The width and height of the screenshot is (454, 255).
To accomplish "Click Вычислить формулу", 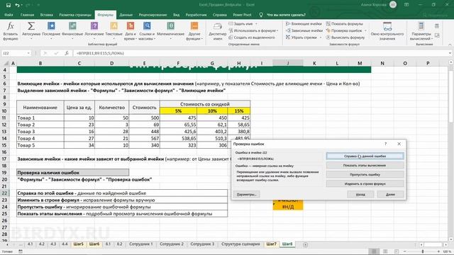I will pos(345,38).
